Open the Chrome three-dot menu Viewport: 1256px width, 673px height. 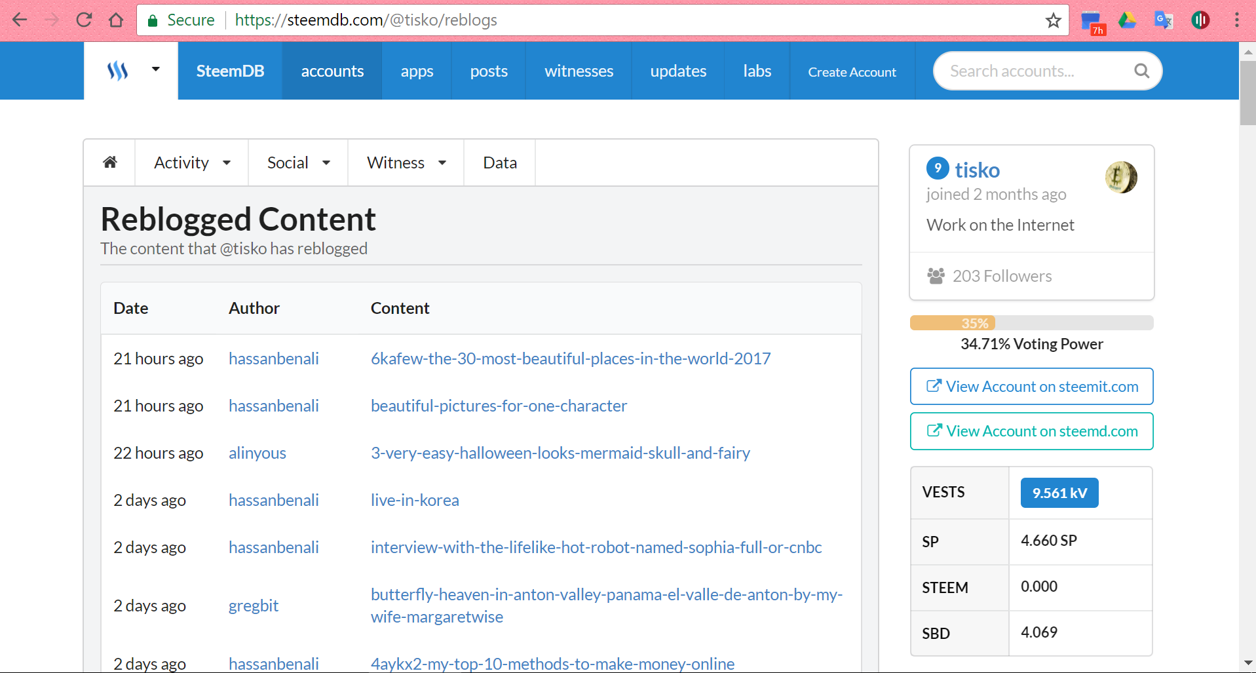click(1236, 20)
